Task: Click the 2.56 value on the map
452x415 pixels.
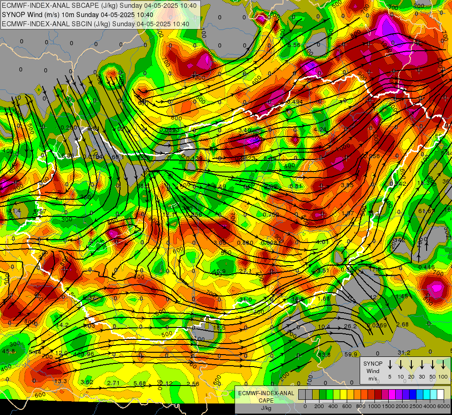Action: pos(193,384)
